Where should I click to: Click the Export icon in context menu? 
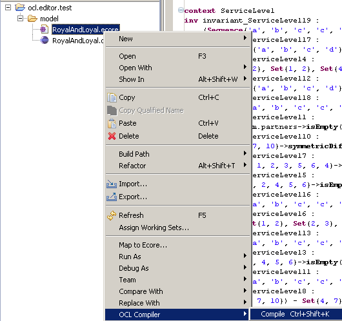[x=112, y=197]
